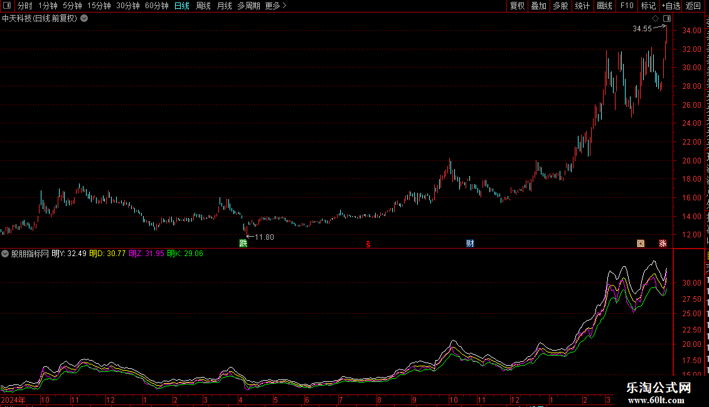Select the 60分钟 period tab

coord(157,6)
